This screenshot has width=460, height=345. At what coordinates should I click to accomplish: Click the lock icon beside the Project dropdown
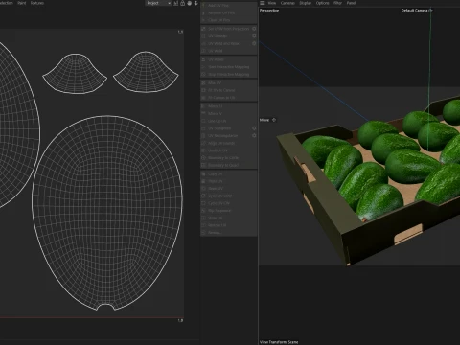[x=182, y=3]
